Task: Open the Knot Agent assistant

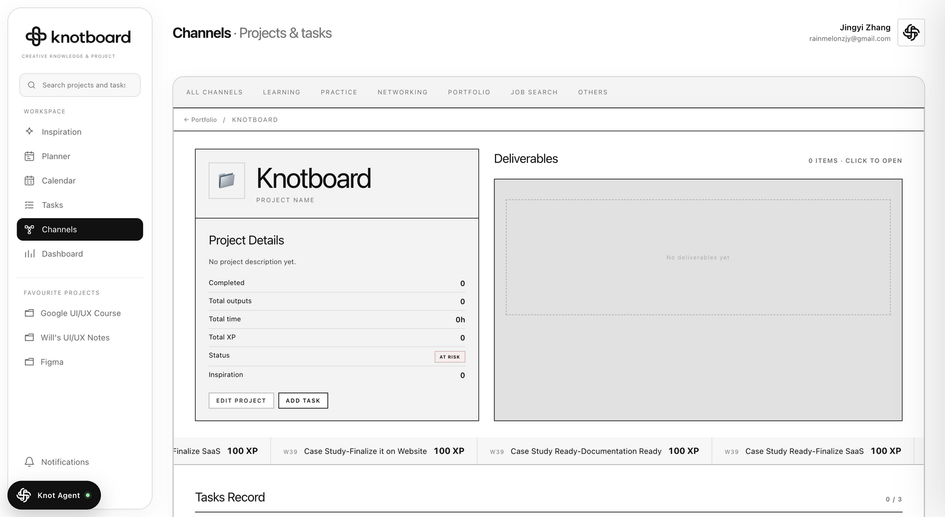Action: click(x=54, y=495)
